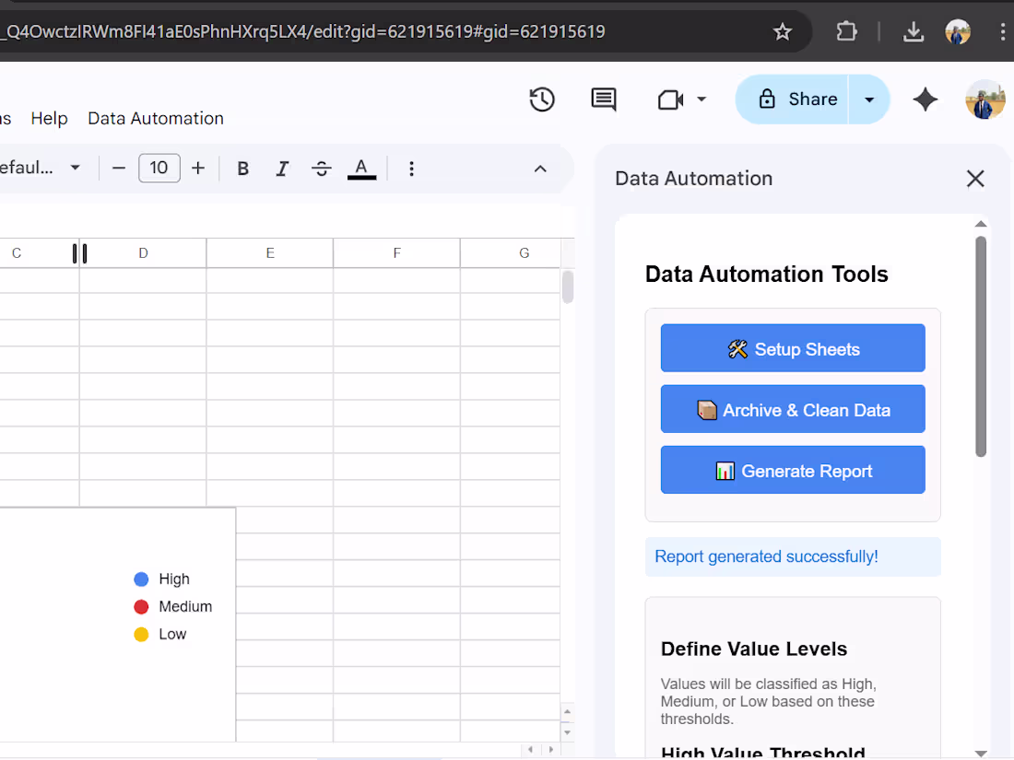The image size is (1014, 760).
Task: Open the toolbar more options menu
Action: [411, 169]
